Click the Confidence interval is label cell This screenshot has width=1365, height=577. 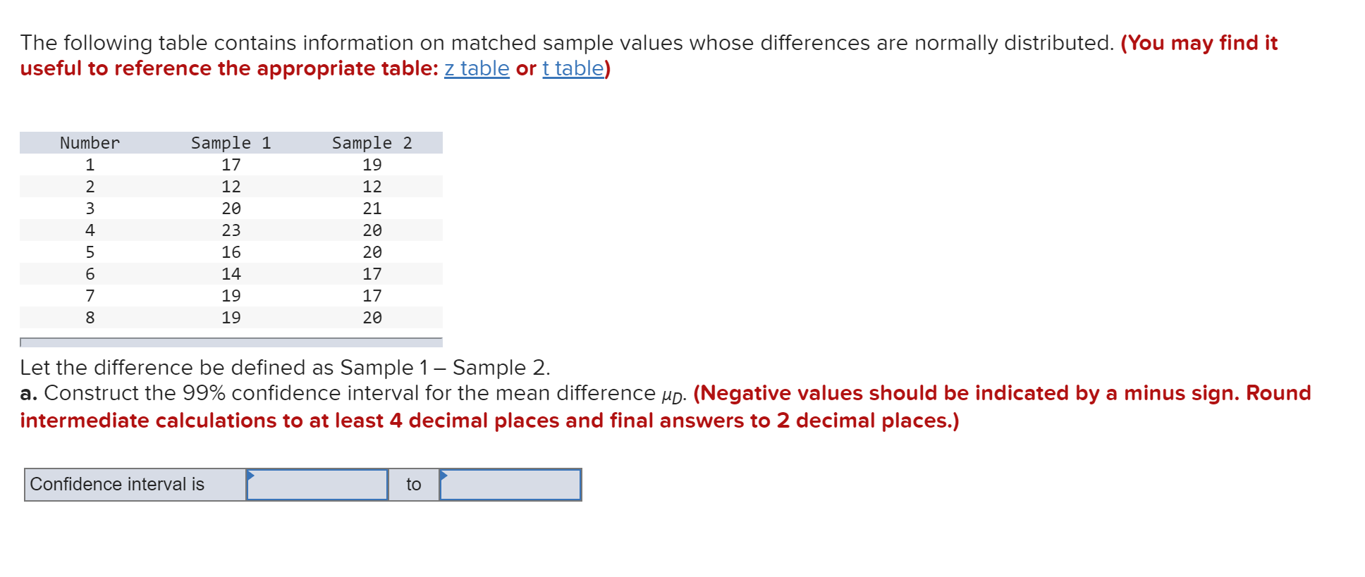[135, 485]
